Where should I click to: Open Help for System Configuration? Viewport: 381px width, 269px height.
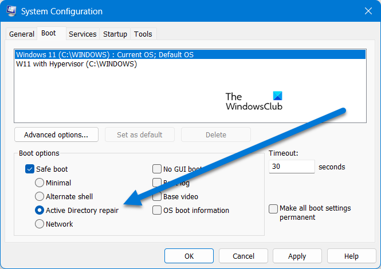351,256
